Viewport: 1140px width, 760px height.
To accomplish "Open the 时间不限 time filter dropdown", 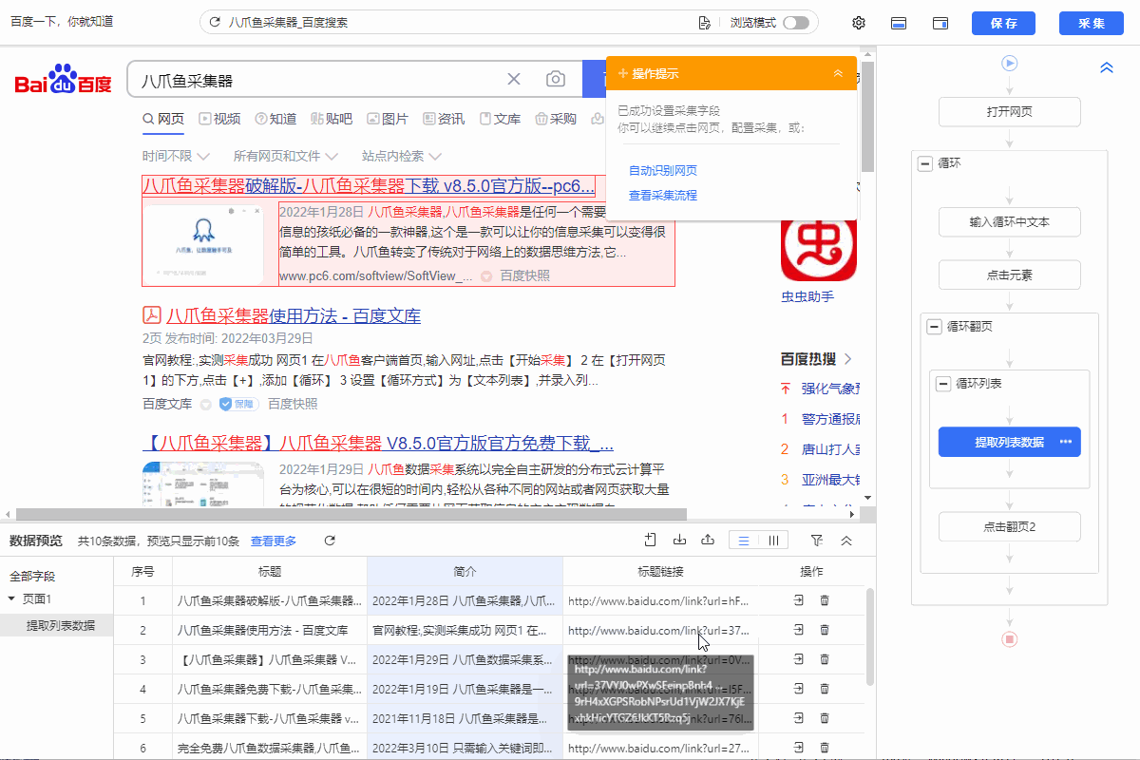I will pyautogui.click(x=175, y=156).
